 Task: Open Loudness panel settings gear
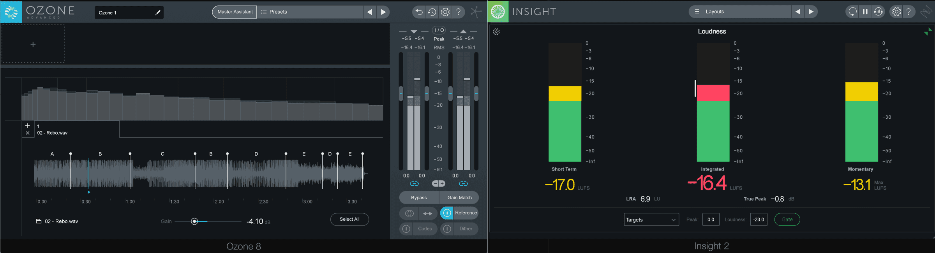click(496, 32)
